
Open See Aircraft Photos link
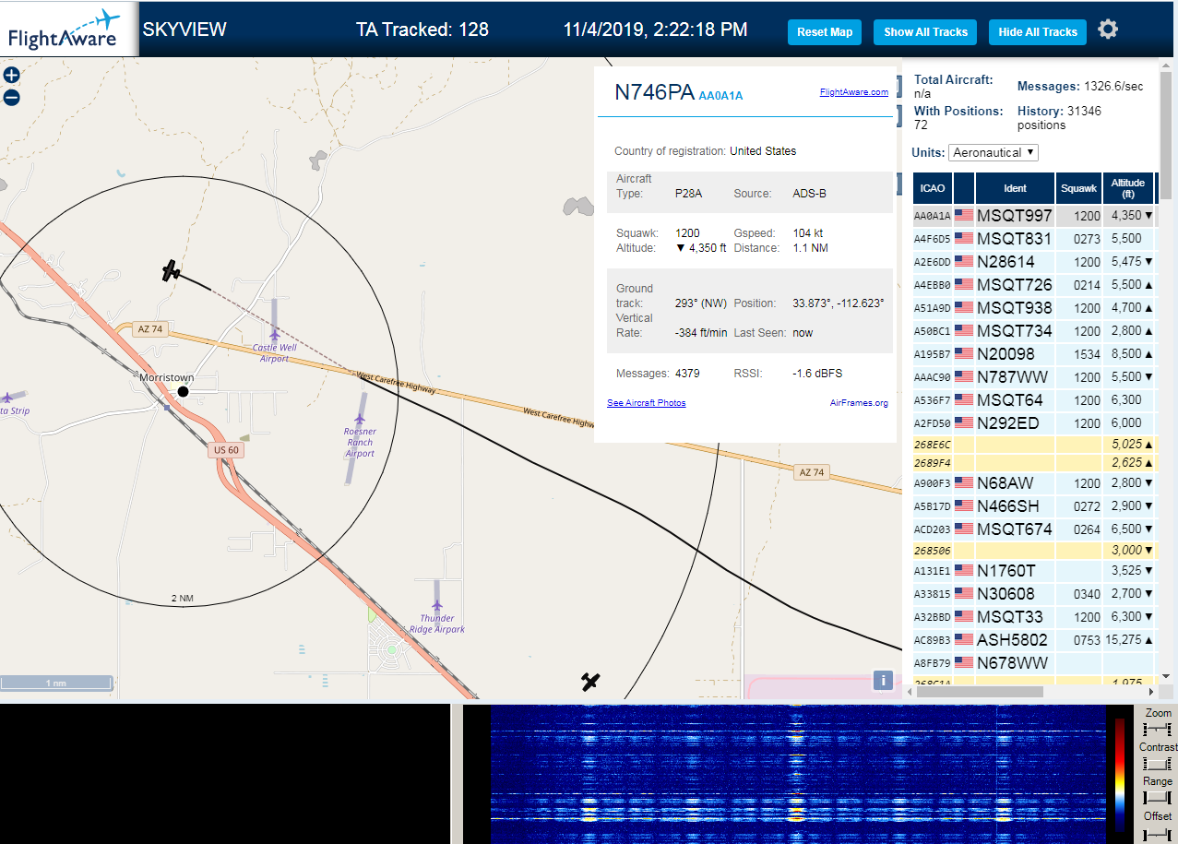(647, 403)
